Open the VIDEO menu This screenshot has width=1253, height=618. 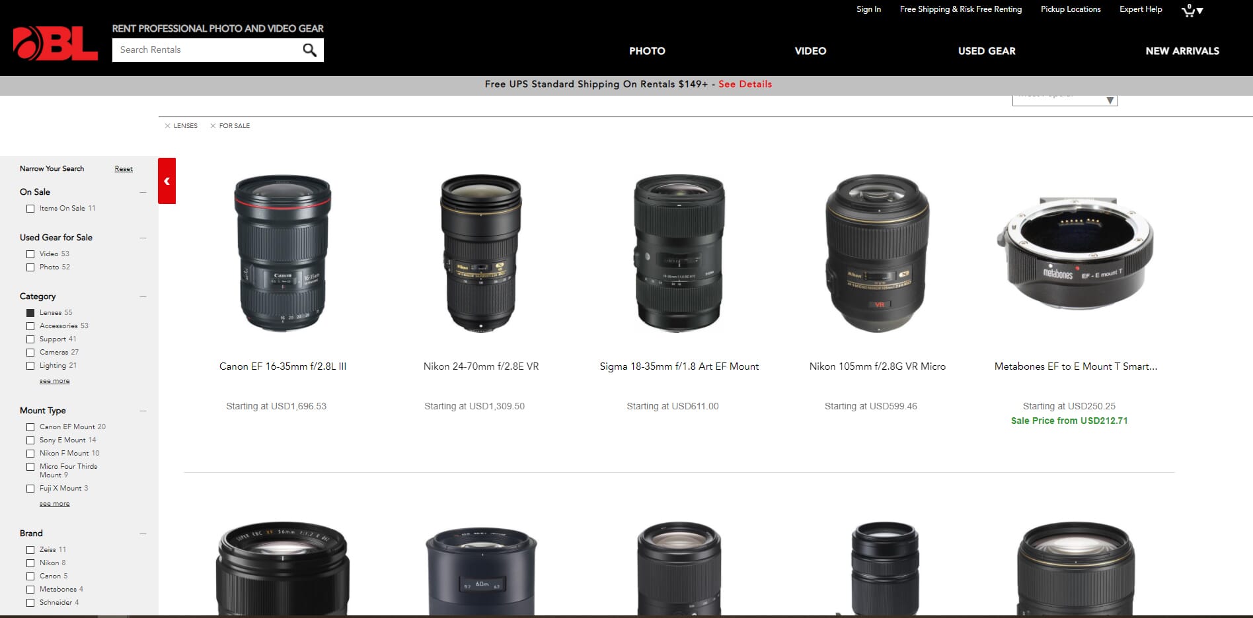point(810,51)
